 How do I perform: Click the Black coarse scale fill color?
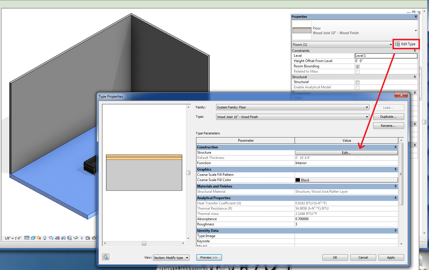[x=346, y=180]
